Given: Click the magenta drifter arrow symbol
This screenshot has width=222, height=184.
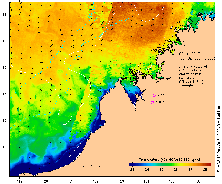Looking at the screenshot, I should click(x=152, y=102).
